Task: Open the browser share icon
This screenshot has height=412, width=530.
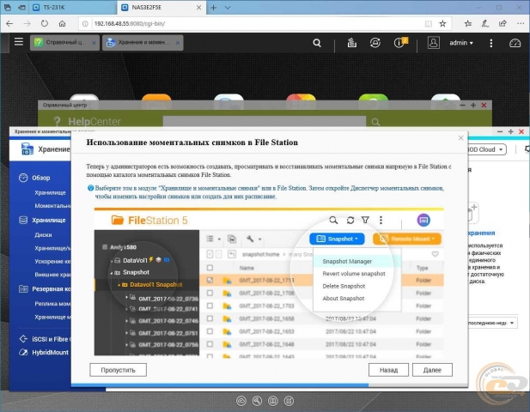Action: pyautogui.click(x=503, y=23)
